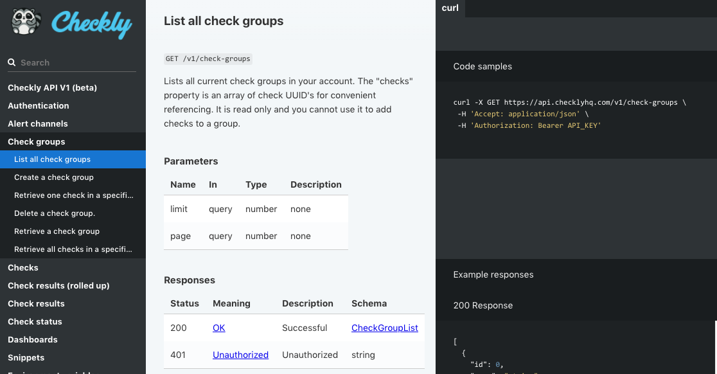717x374 pixels.
Task: Open the Unauthorized meaning link
Action: 240,355
